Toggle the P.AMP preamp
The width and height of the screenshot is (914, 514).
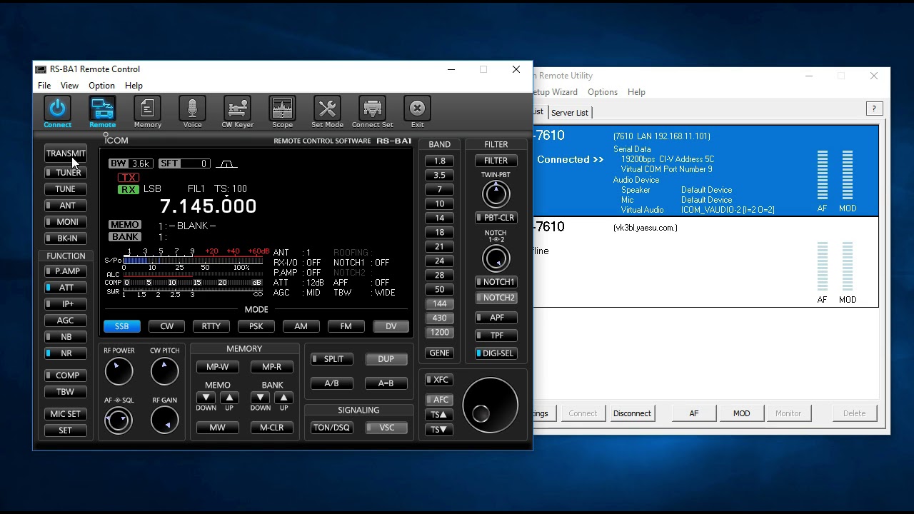tap(65, 271)
